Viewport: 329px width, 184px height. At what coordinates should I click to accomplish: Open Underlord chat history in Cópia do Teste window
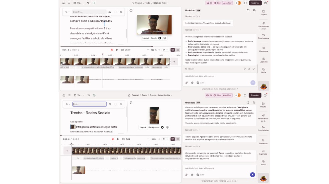(254, 10)
